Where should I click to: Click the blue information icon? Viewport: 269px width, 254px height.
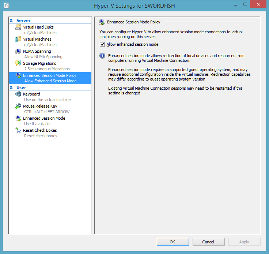(x=102, y=56)
